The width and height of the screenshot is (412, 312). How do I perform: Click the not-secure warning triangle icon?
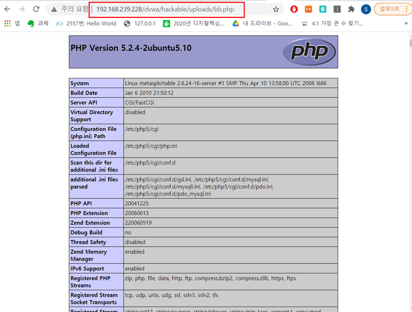[x=54, y=9]
